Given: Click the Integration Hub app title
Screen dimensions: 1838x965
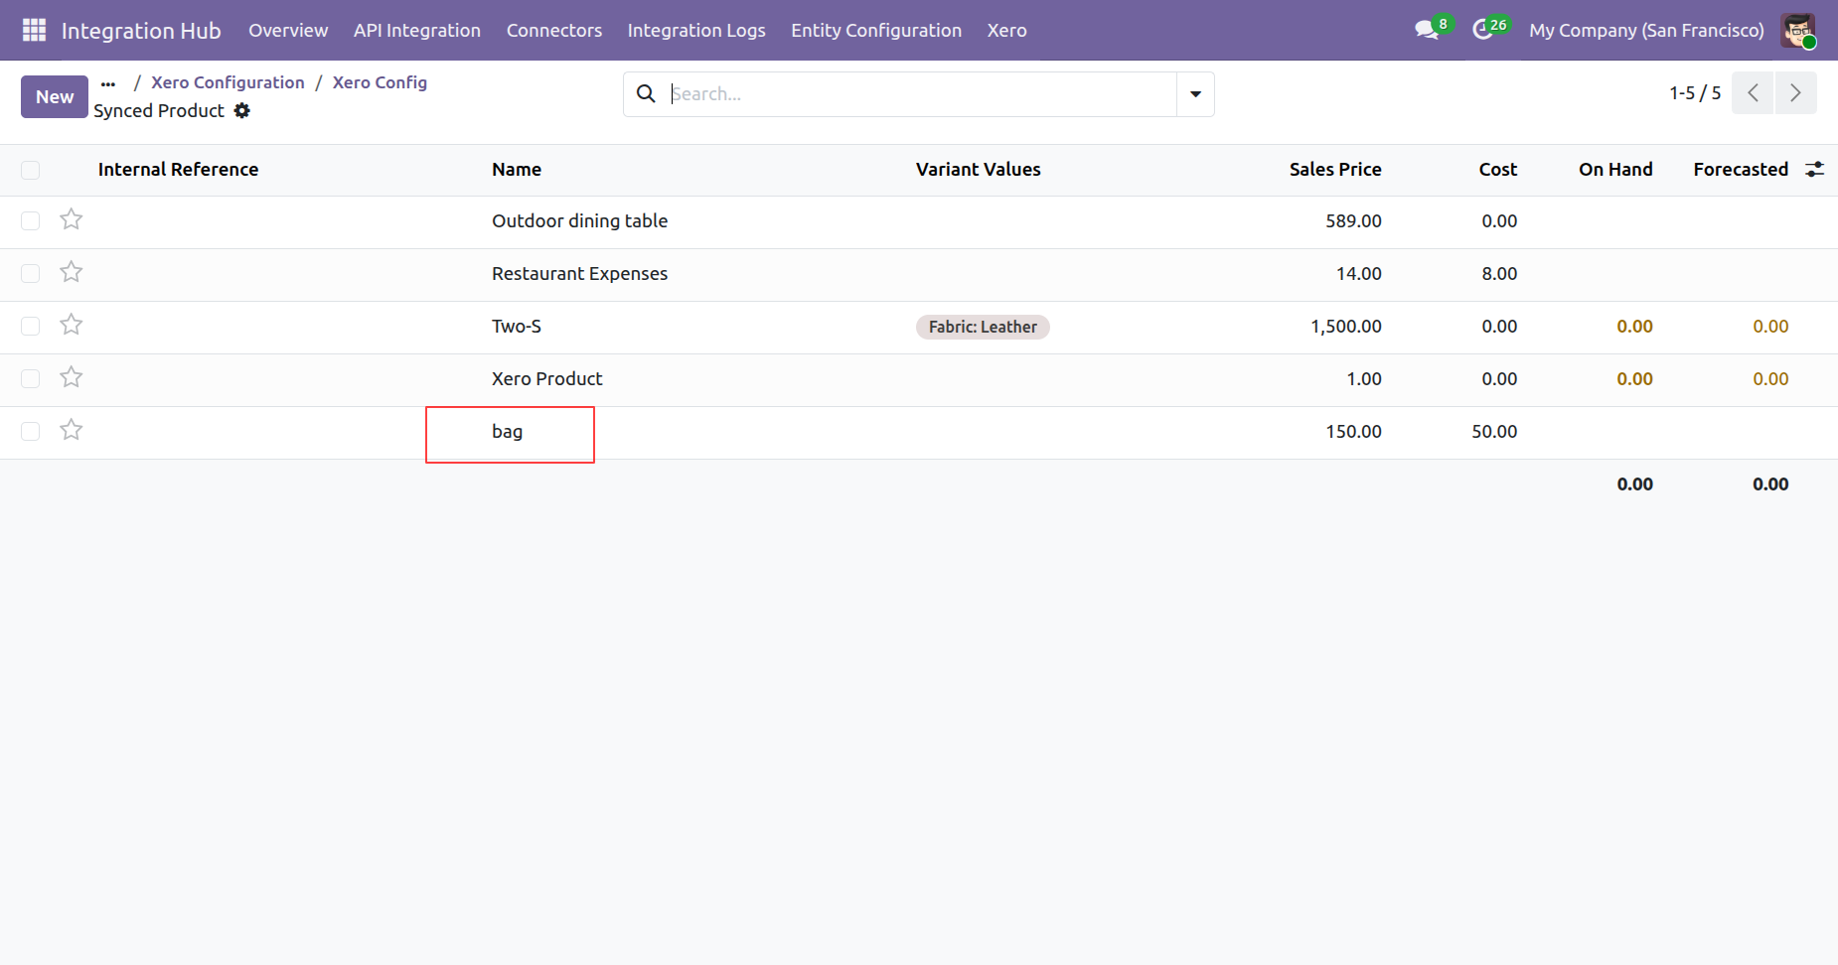Looking at the screenshot, I should 141,30.
